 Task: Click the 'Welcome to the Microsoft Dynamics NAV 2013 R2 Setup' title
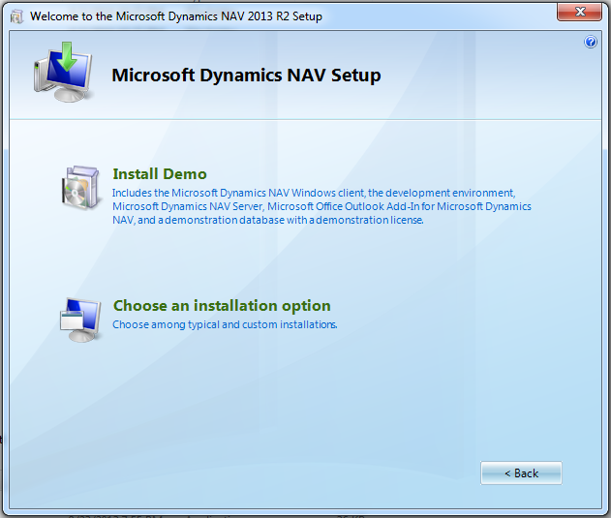(176, 16)
